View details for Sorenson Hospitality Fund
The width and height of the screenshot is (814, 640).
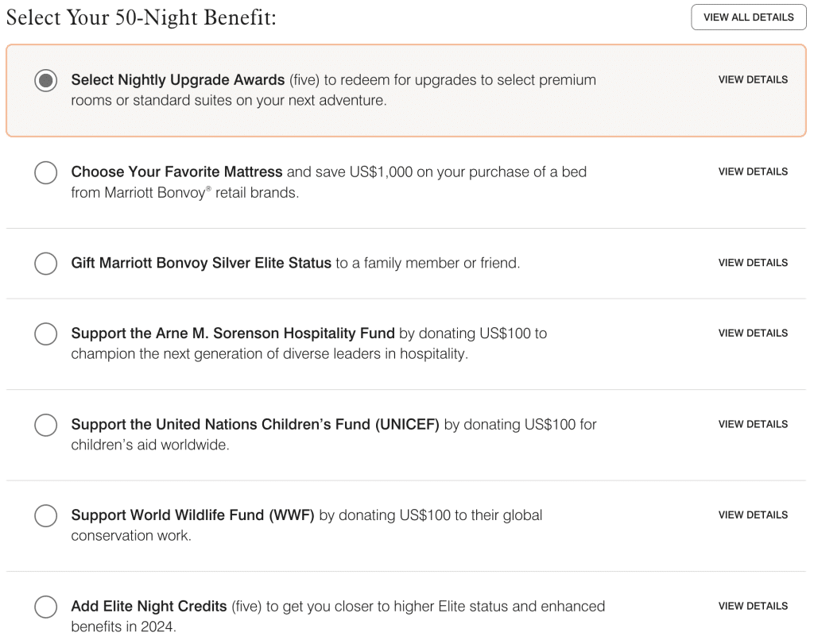click(753, 333)
